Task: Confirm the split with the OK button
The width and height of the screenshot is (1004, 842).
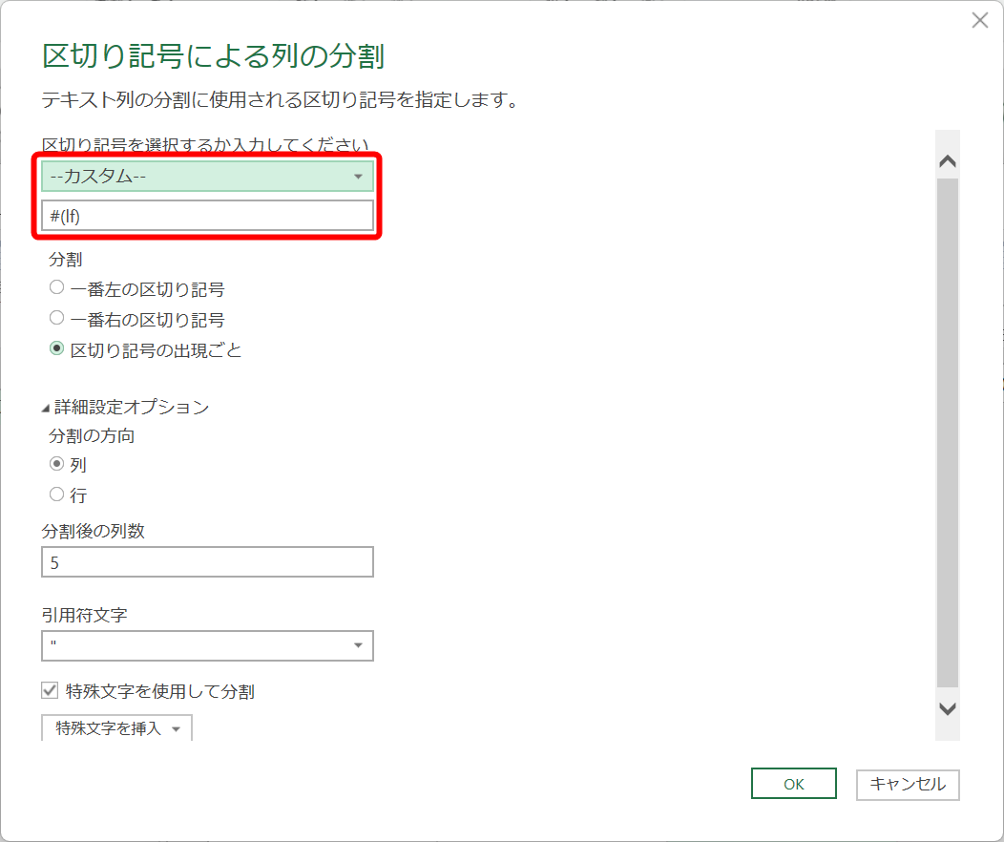Action: point(793,785)
